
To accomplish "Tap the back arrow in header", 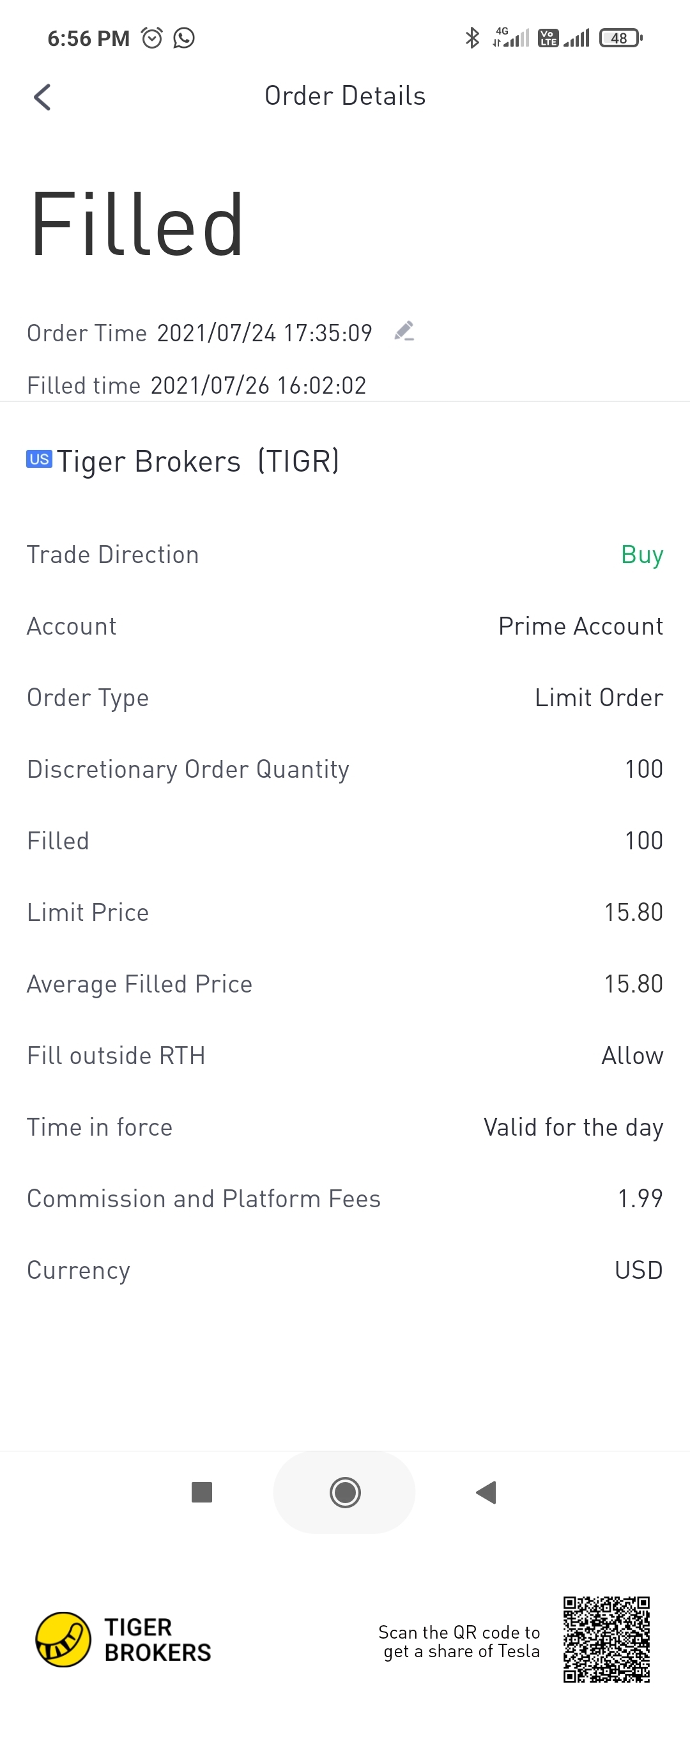I will coord(42,97).
